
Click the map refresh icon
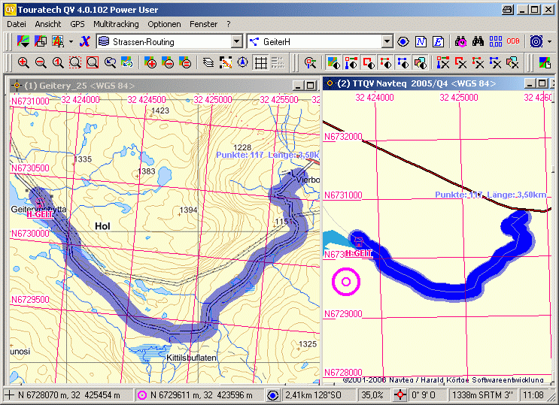[x=127, y=63]
